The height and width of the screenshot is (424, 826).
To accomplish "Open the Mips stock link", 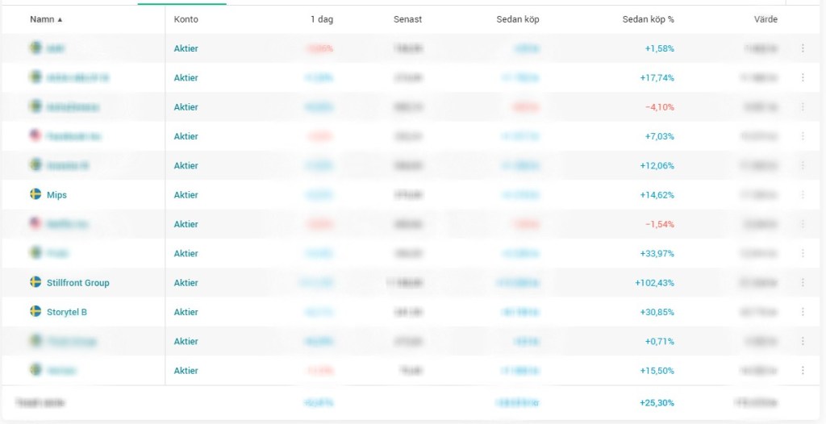I will point(56,195).
